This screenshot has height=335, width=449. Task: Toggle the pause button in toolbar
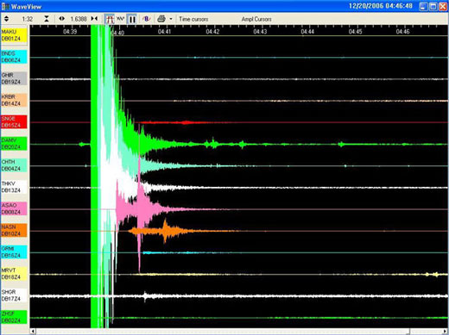click(x=132, y=19)
